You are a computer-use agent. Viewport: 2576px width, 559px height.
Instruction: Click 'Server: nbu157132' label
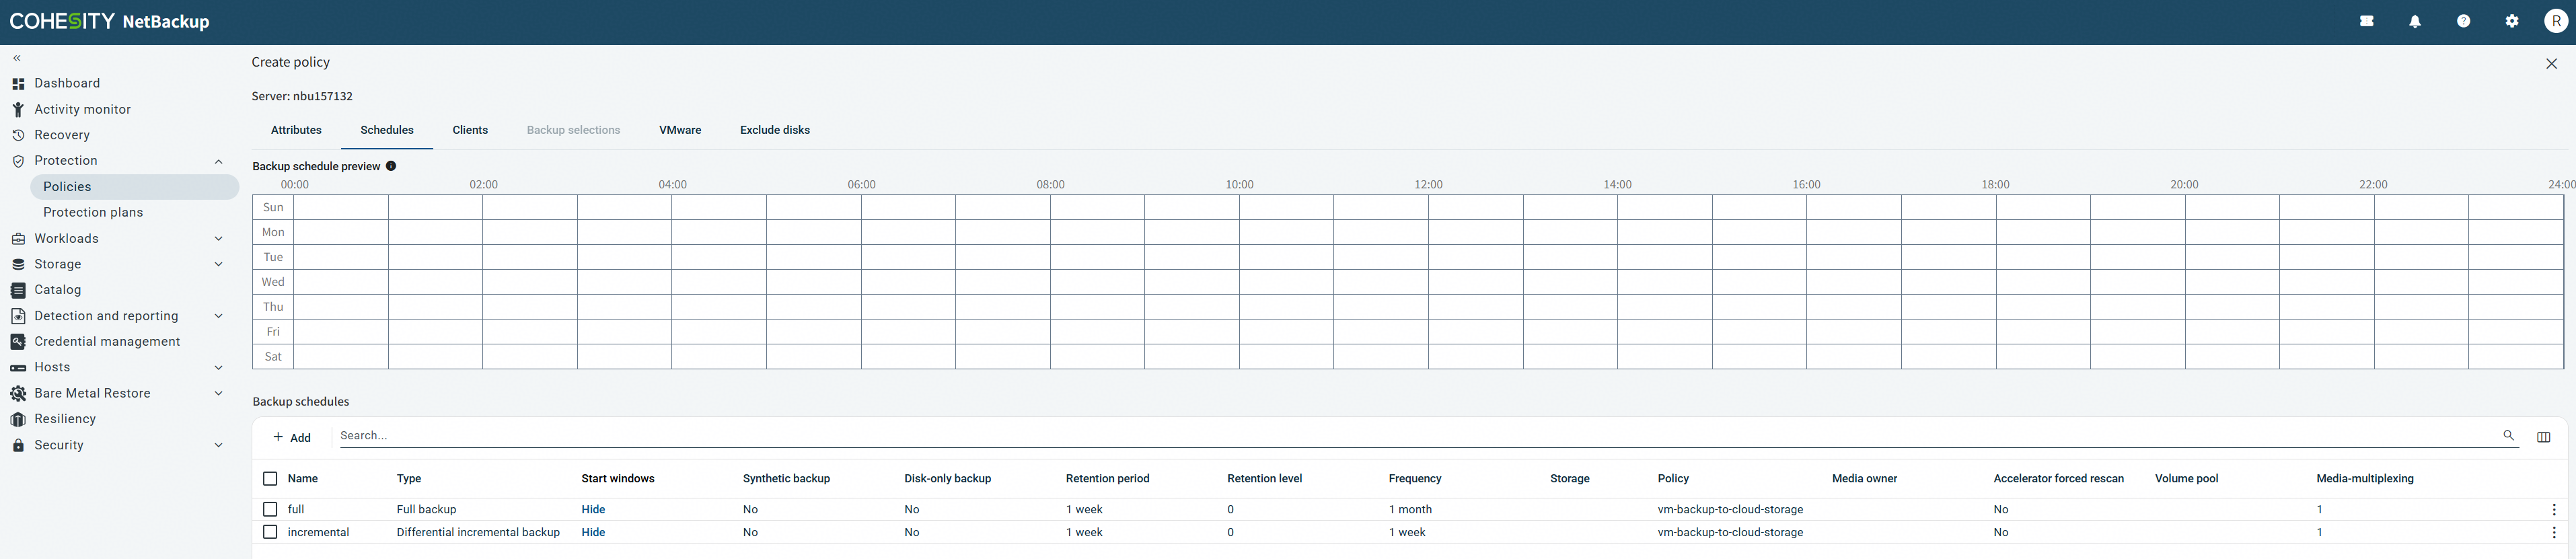click(302, 97)
